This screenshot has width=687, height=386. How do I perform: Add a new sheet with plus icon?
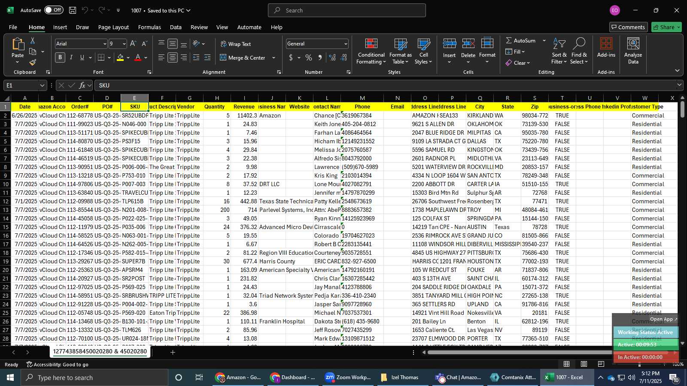tap(173, 352)
